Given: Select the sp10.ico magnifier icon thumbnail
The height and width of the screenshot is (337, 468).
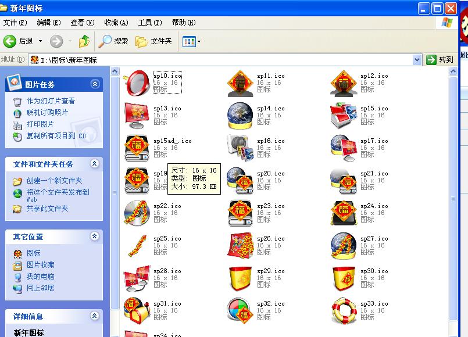Looking at the screenshot, I should [x=137, y=83].
